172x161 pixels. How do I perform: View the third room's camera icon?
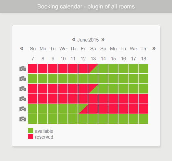pos(23,89)
